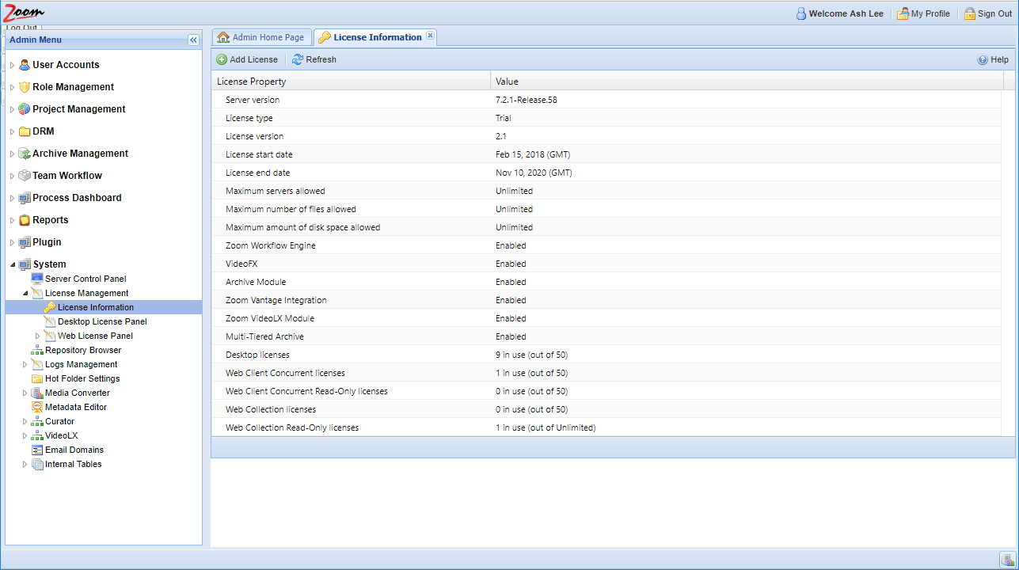Click the Server Control Panel icon

pyautogui.click(x=37, y=279)
